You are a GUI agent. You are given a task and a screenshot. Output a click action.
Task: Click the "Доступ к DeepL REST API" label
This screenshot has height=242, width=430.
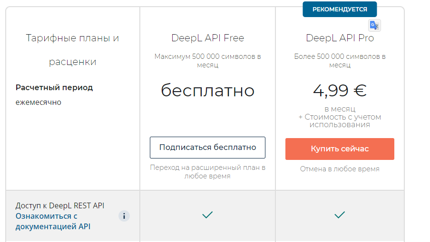60,205
